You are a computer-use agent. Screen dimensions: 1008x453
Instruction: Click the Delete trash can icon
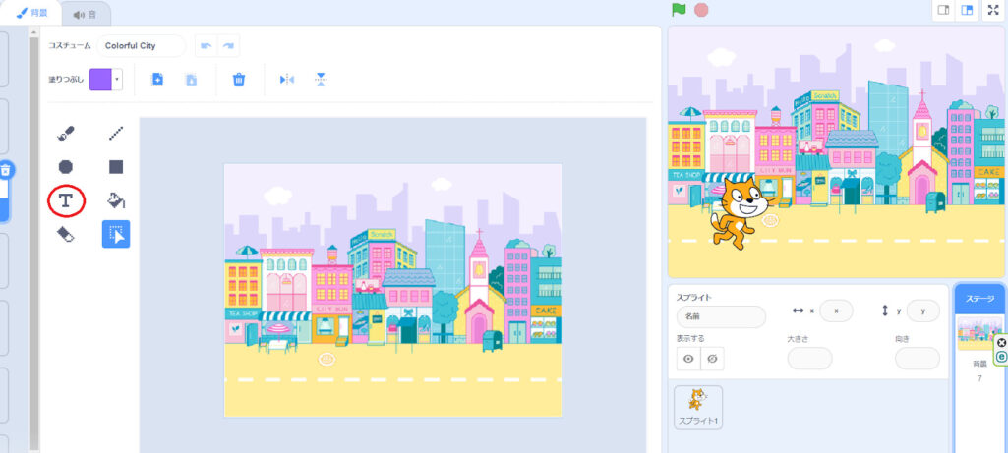tap(239, 80)
